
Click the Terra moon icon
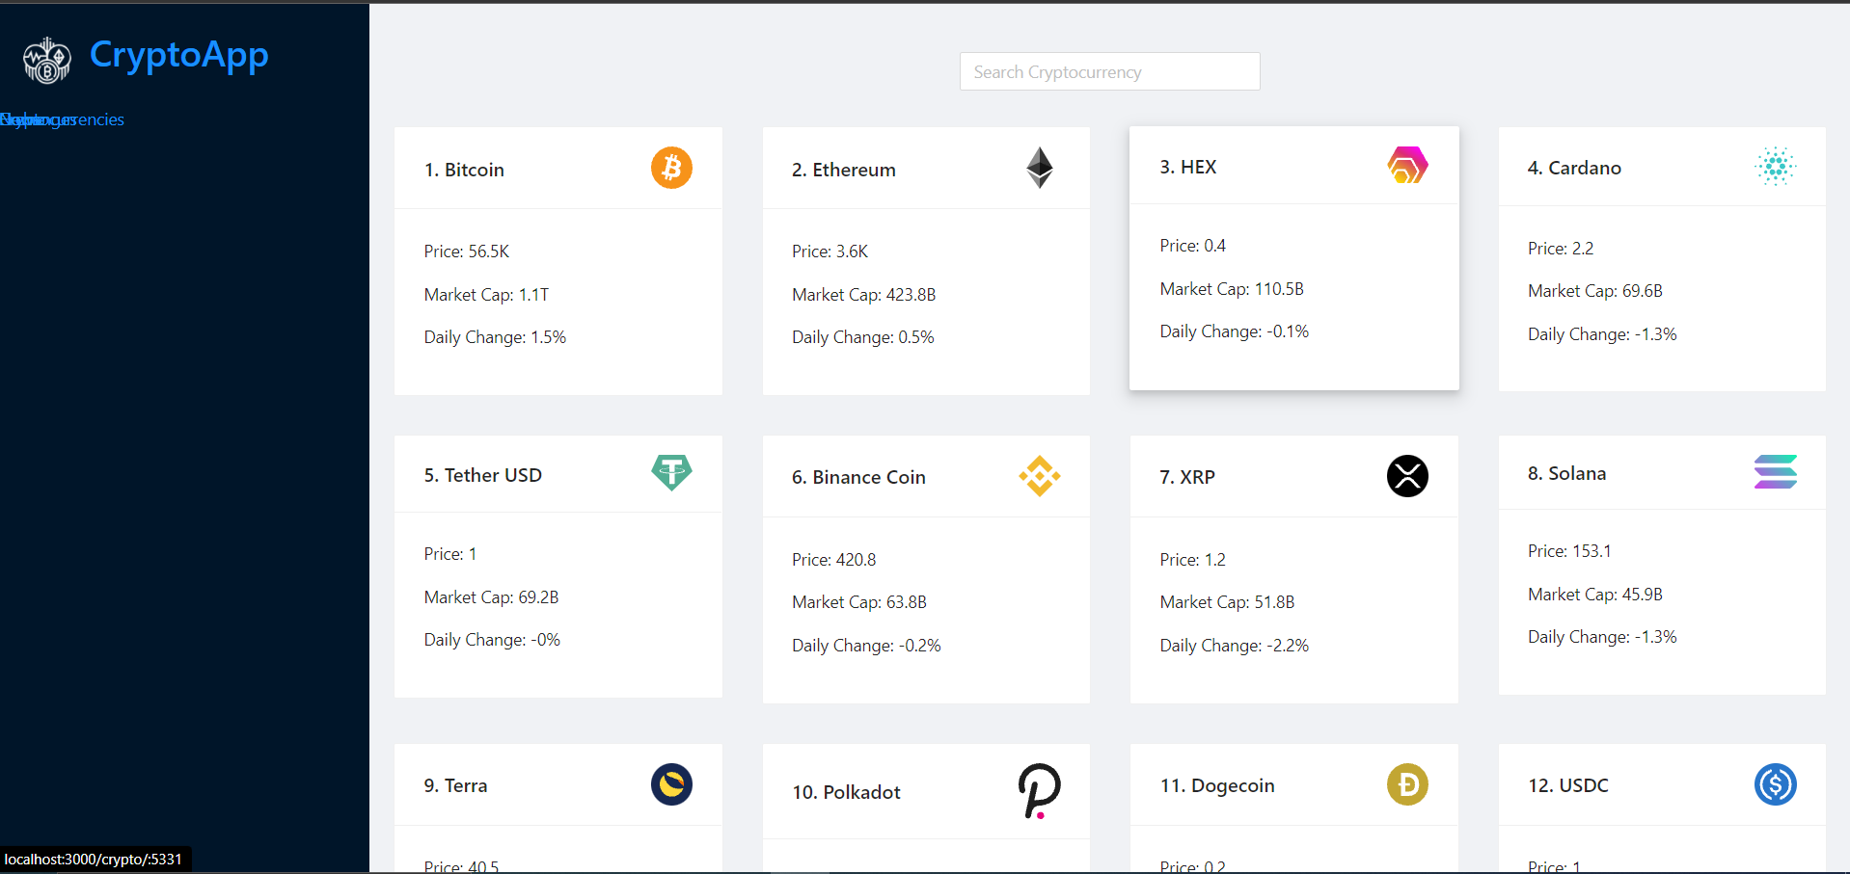(671, 784)
